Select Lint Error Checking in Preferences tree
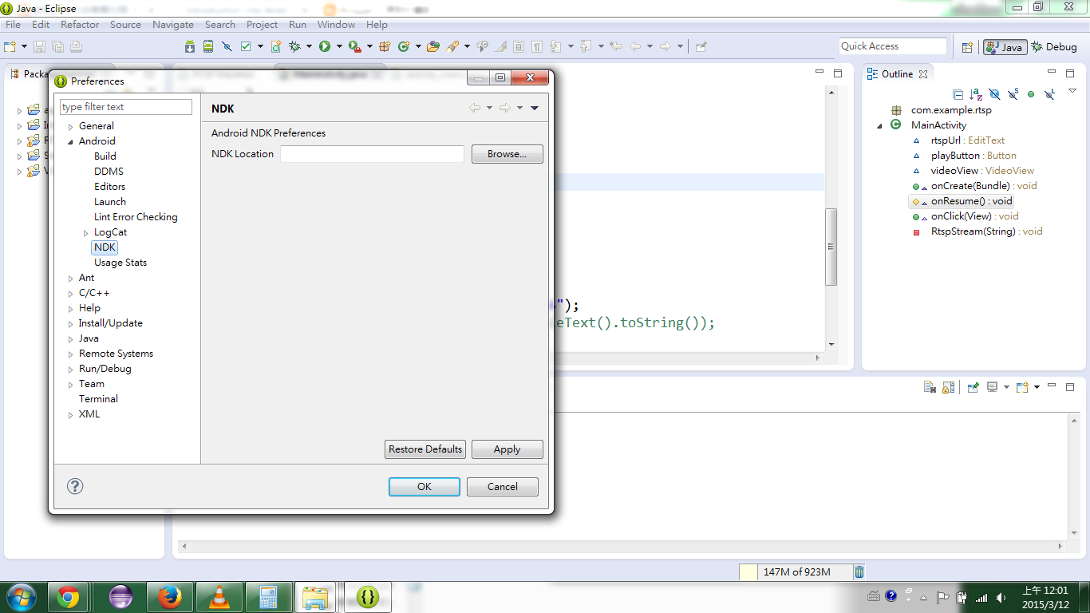This screenshot has width=1090, height=613. coord(136,217)
